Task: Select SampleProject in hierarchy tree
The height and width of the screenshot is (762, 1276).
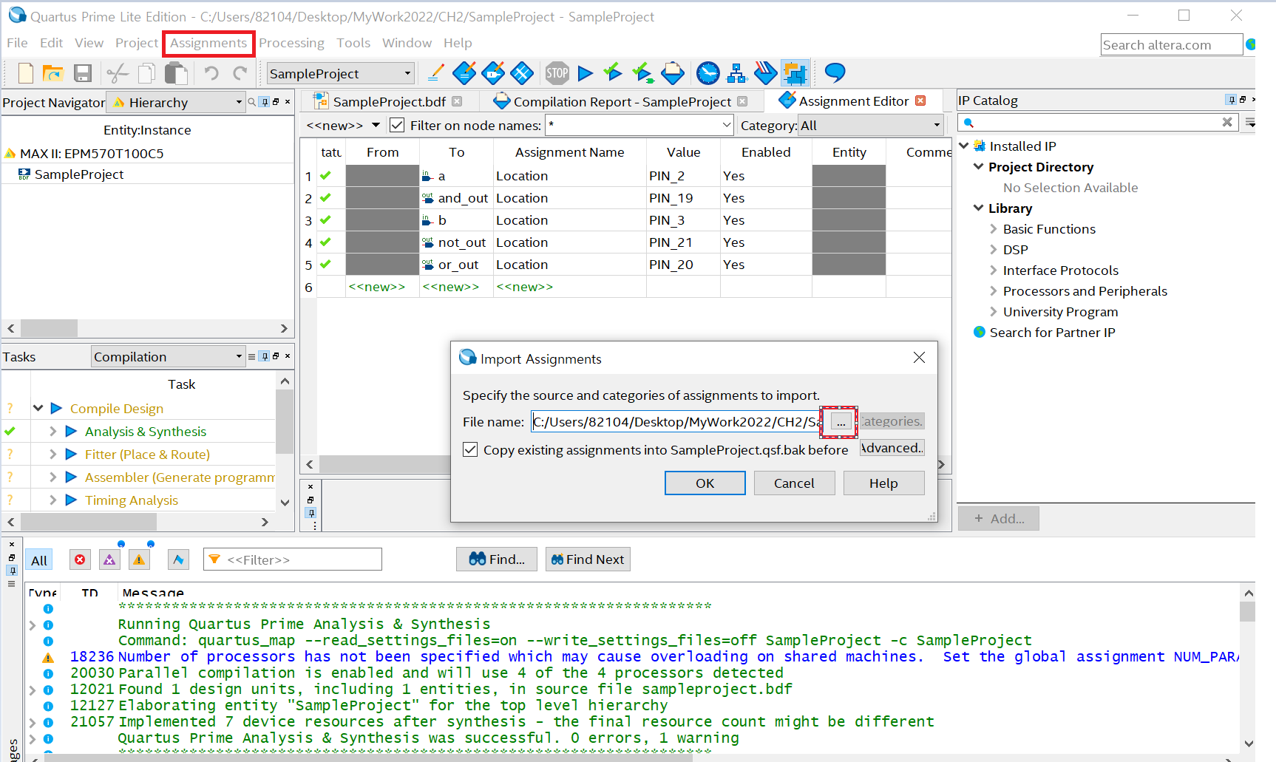Action: click(x=79, y=174)
